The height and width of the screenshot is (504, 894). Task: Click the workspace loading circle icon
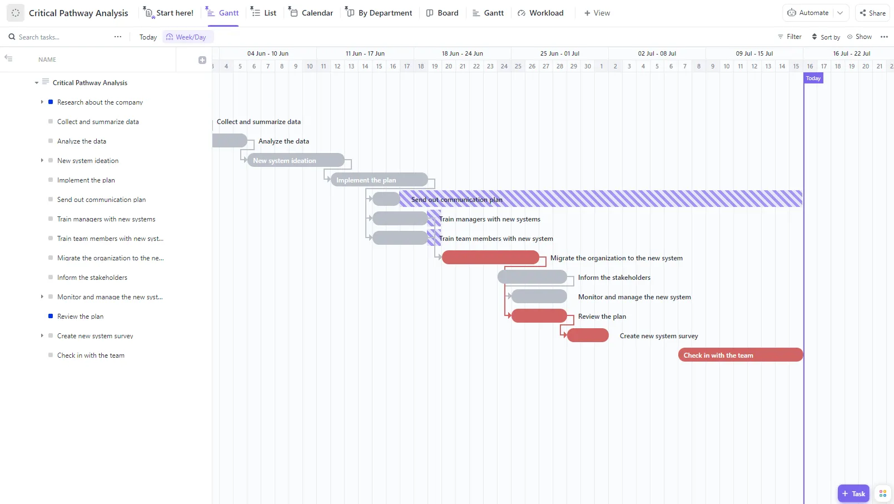click(16, 13)
